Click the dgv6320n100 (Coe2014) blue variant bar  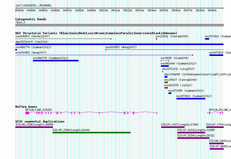point(119,44)
